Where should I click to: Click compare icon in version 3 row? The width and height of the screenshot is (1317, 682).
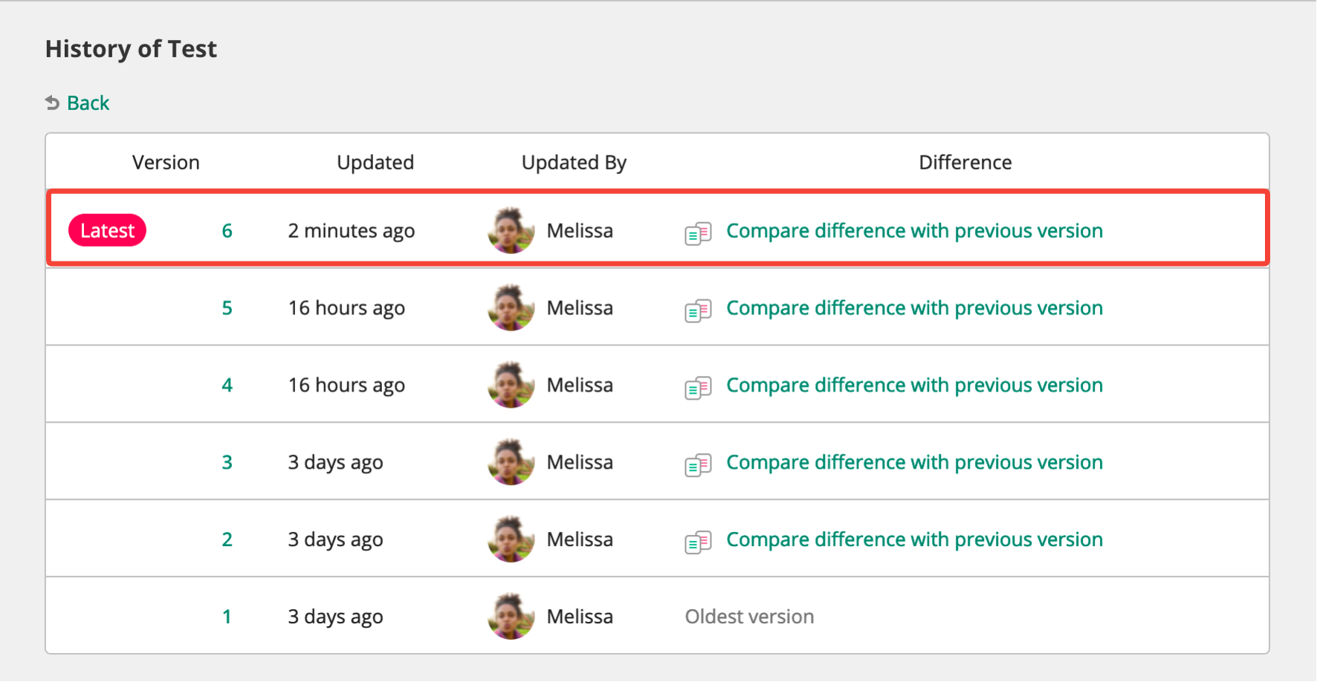698,465
